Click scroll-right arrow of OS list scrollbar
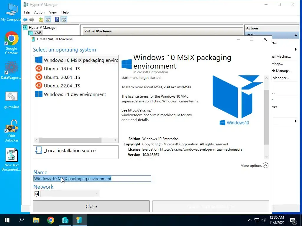This screenshot has width=302, height=226. [115, 140]
